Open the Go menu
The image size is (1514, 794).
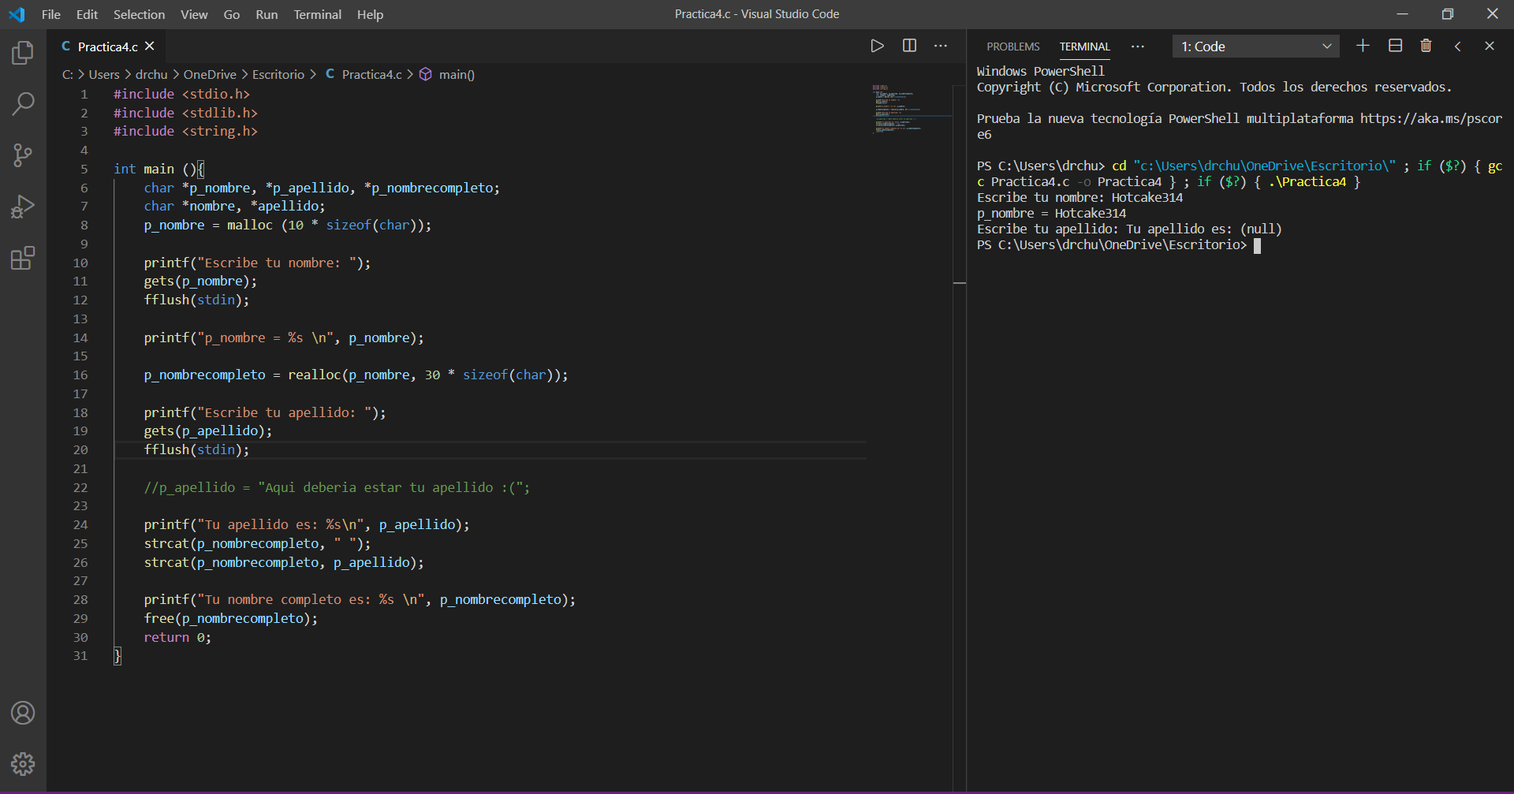(232, 14)
